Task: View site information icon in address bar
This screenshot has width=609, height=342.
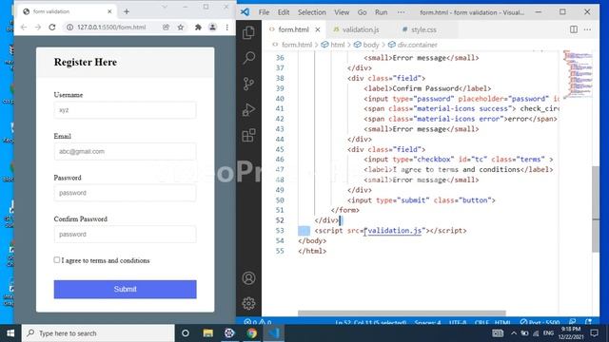Action: (x=69, y=28)
